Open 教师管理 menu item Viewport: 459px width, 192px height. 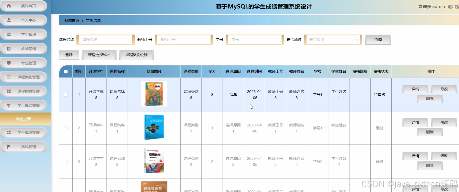(x=24, y=49)
